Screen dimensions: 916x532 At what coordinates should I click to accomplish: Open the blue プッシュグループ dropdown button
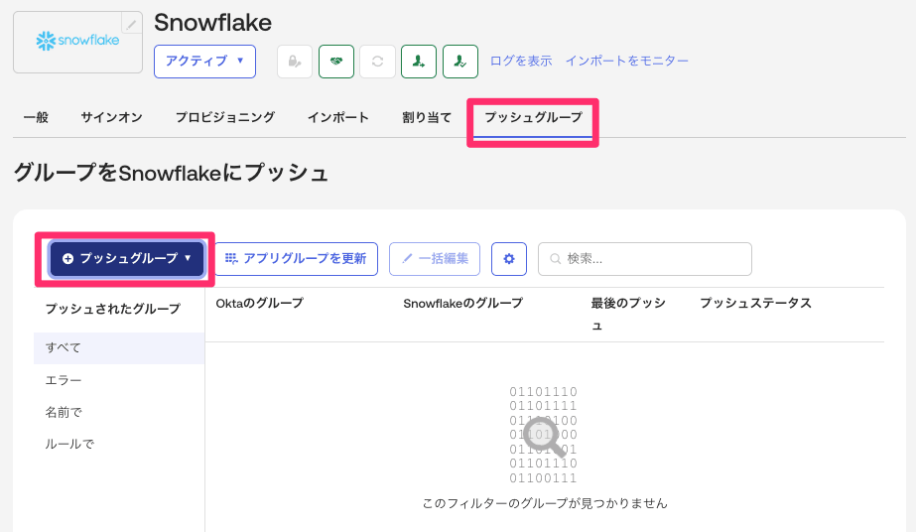tap(127, 259)
